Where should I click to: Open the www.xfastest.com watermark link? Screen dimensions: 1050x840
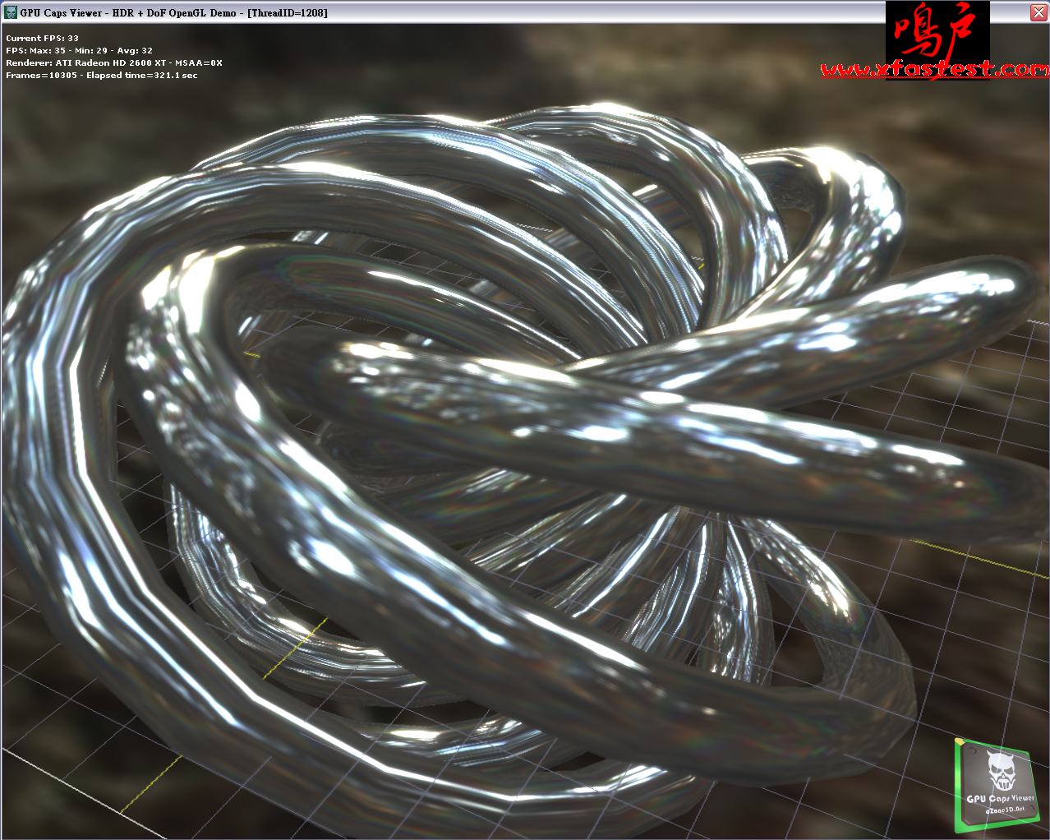click(934, 70)
